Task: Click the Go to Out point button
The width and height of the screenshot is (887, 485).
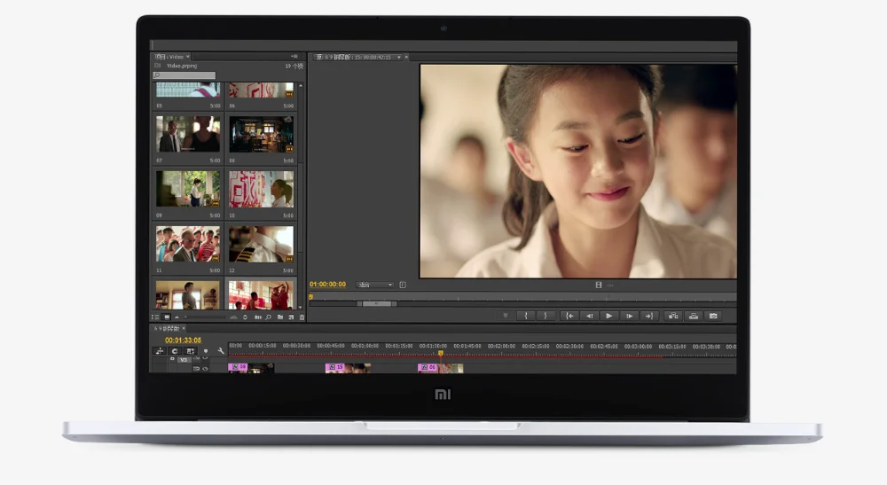Action: click(649, 316)
